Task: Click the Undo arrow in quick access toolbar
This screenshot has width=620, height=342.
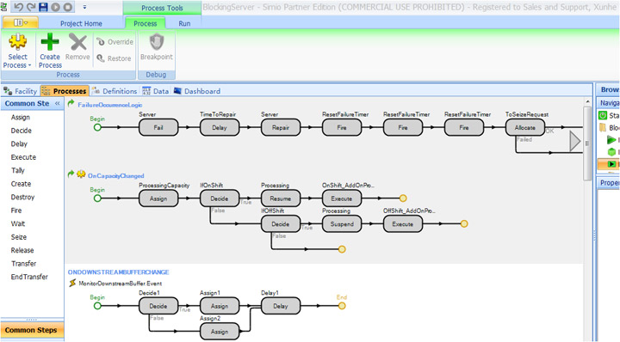Action: (x=18, y=7)
